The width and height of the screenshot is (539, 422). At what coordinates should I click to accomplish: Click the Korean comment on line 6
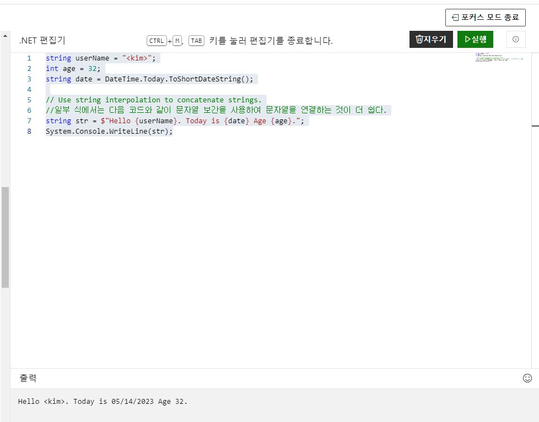click(x=216, y=110)
